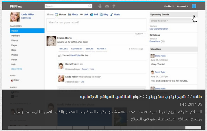The image size is (207, 131).
Task: Click Comment on Emma's post
Action: pyautogui.click(x=77, y=49)
